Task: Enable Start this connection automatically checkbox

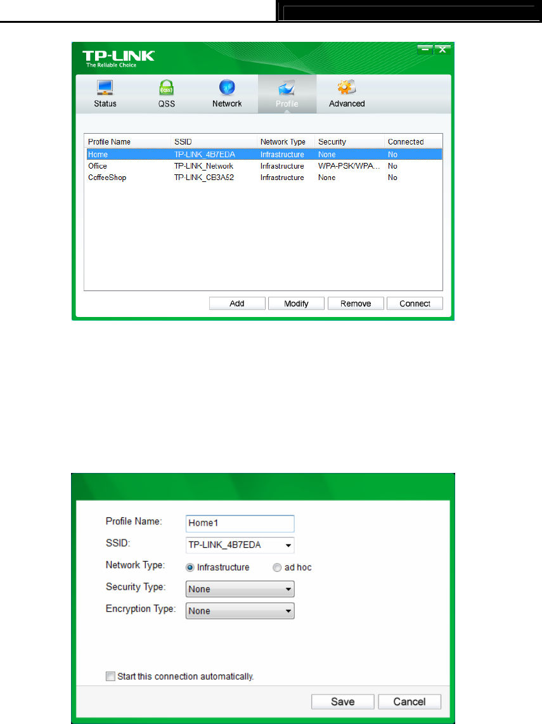Action: [x=110, y=676]
